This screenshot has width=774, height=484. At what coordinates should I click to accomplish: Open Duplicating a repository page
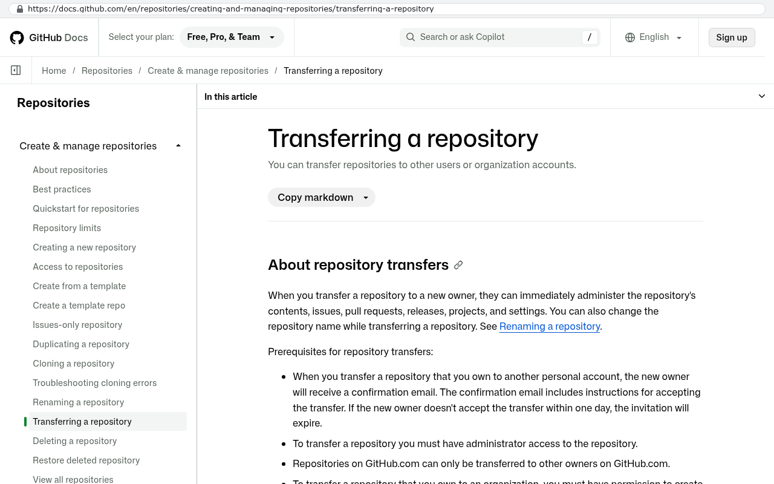pos(81,344)
